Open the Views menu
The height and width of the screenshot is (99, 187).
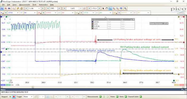coord(14,5)
